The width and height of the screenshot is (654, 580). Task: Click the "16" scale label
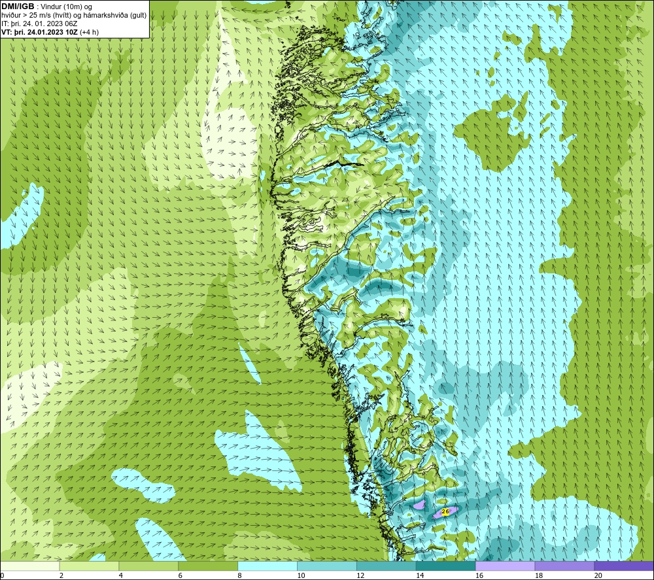click(479, 575)
